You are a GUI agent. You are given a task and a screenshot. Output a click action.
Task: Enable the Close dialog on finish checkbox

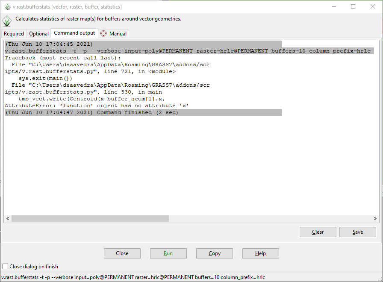click(5, 266)
